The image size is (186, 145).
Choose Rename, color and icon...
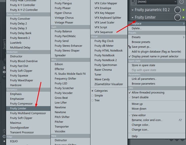click(x=157, y=120)
